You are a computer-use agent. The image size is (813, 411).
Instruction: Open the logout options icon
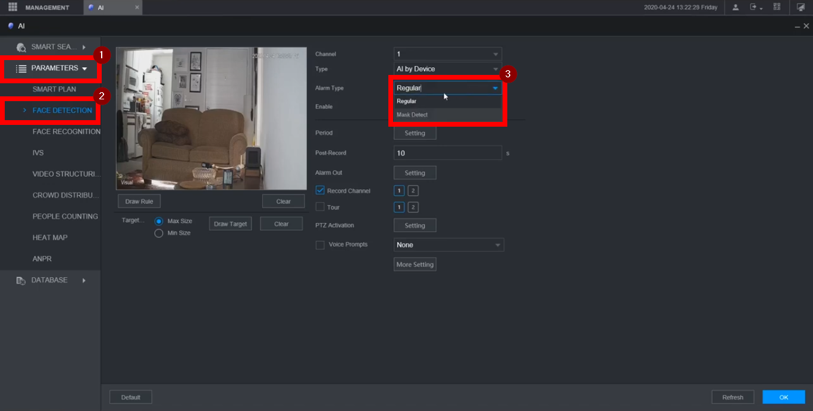tap(756, 7)
